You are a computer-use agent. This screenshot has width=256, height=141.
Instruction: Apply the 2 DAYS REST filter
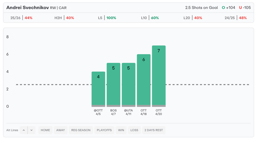154,130
